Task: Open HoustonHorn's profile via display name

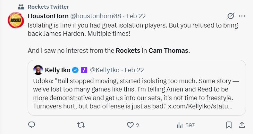Action: tap(47, 16)
